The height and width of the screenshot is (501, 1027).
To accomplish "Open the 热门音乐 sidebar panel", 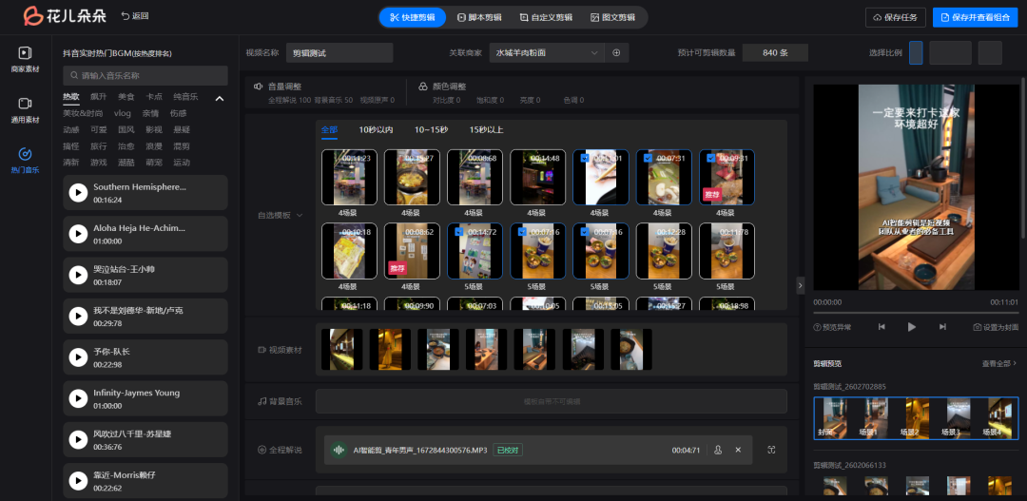I will click(x=25, y=161).
